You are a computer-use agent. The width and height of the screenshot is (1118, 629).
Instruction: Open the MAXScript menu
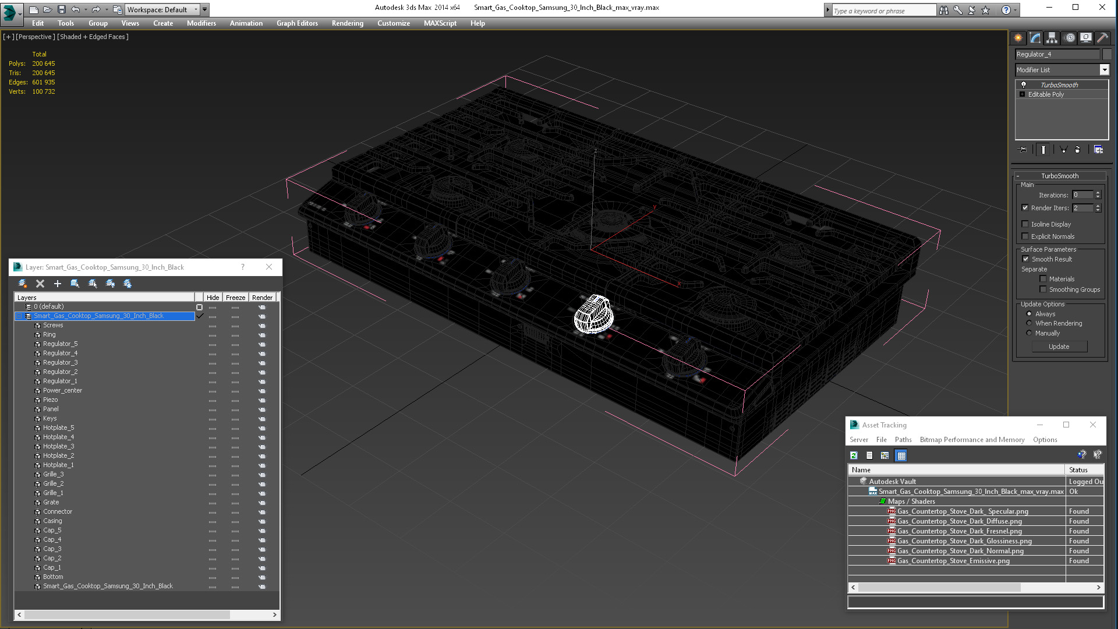440,23
